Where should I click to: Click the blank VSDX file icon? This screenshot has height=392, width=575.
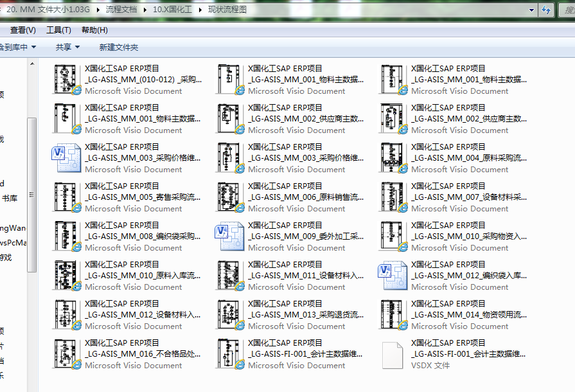click(393, 354)
